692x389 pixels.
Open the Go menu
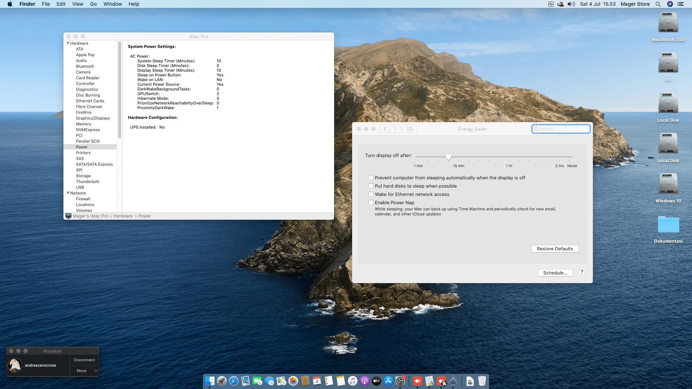[x=93, y=4]
